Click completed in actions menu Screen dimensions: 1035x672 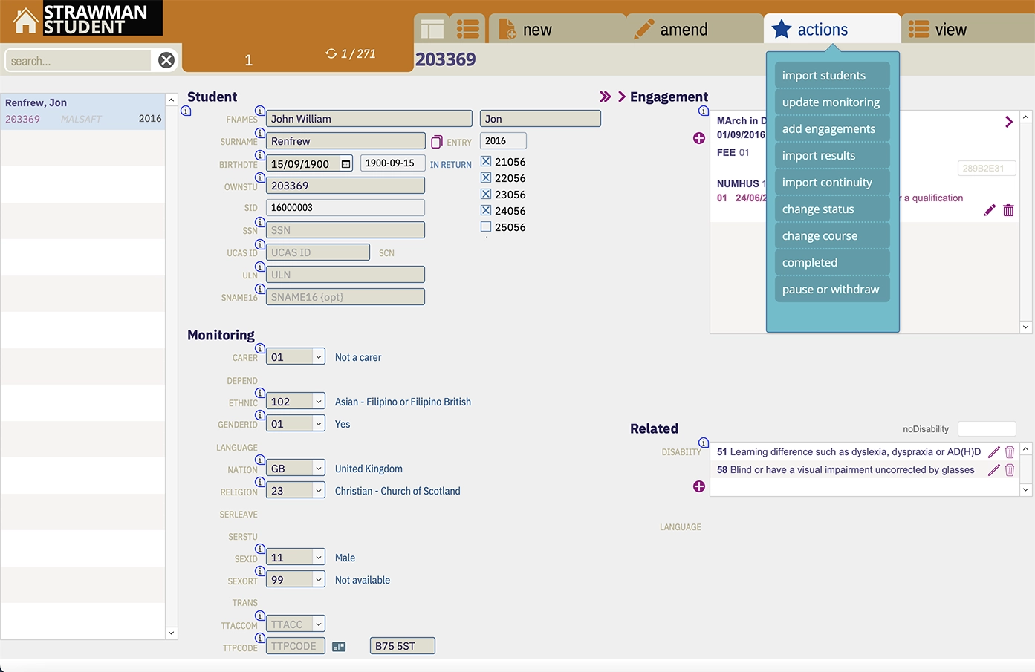[x=832, y=262]
